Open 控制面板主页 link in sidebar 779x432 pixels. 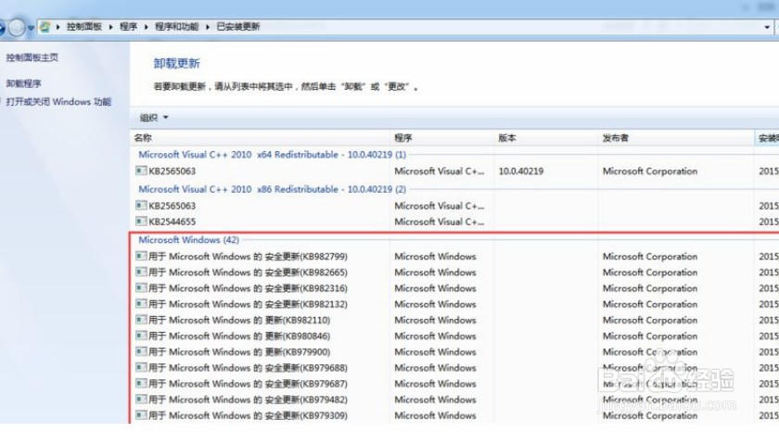click(32, 57)
